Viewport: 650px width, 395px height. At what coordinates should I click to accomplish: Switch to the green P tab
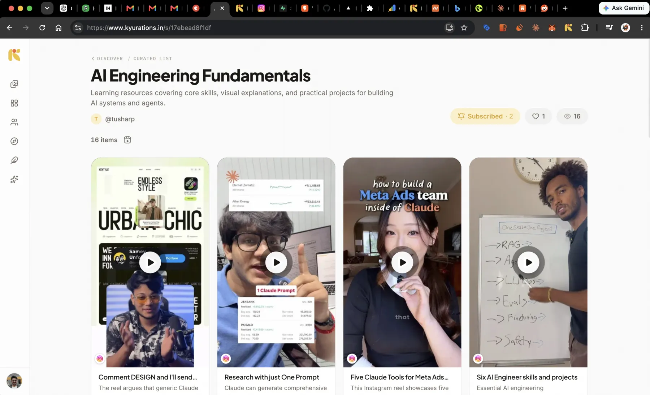(86, 8)
